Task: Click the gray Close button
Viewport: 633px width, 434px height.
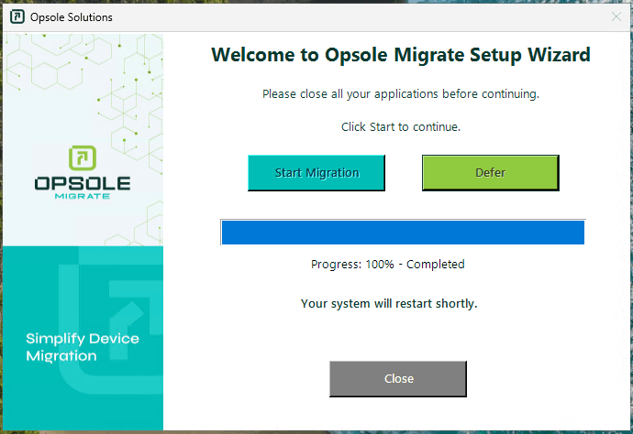Action: point(398,379)
